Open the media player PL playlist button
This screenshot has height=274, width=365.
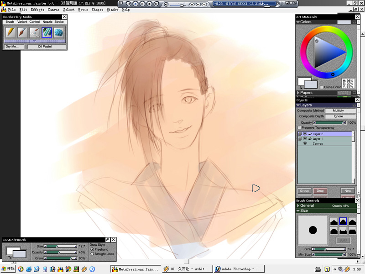198,4
